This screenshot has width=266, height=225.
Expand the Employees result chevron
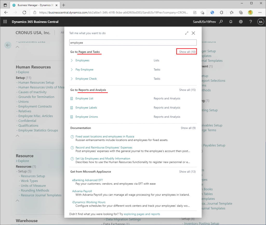[x=72, y=60]
